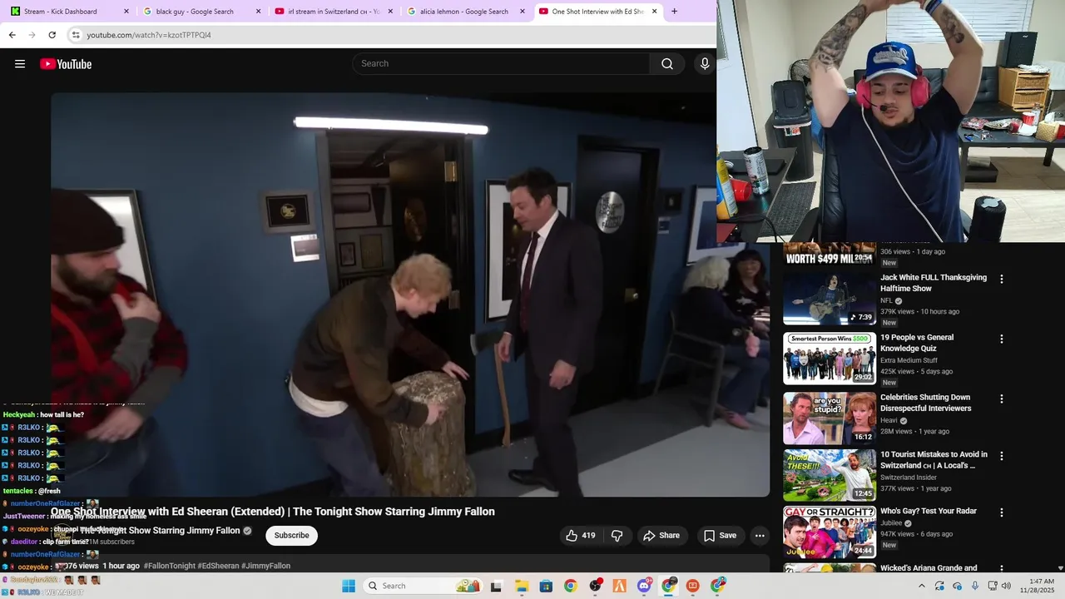Like the video with 419 likes
Image resolution: width=1065 pixels, height=599 pixels.
pos(580,536)
